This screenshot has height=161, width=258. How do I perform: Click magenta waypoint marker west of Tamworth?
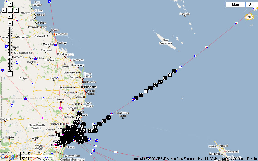[43, 118]
